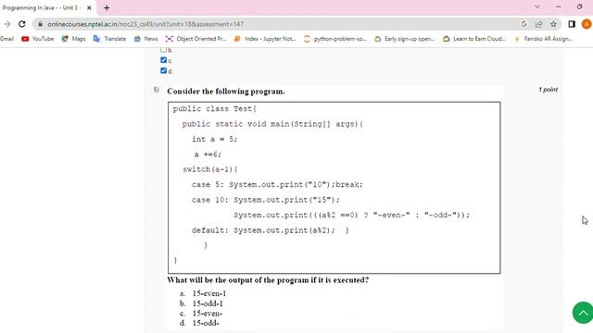Click the green scroll-to-top button
The height and width of the screenshot is (333, 593).
click(583, 313)
